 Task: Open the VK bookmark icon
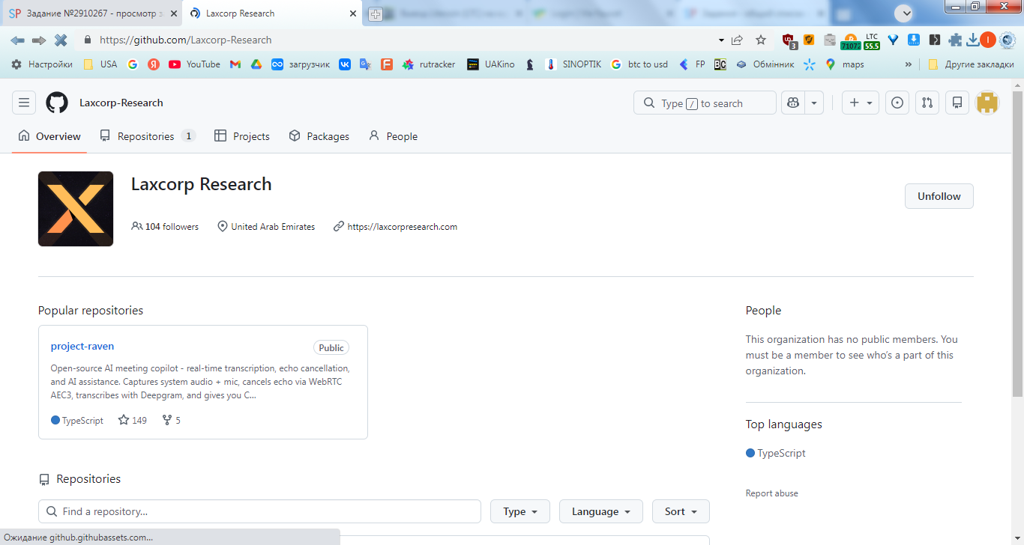[x=345, y=64]
